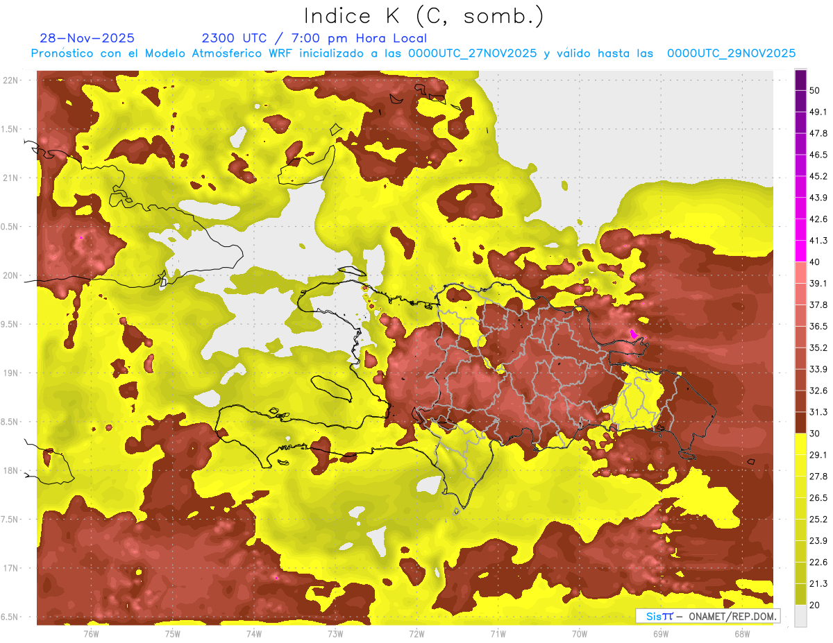The height and width of the screenshot is (643, 833).
Task: Click the '2300 UTC / 7:00 pm Hora Local' text
Action: click(x=314, y=38)
